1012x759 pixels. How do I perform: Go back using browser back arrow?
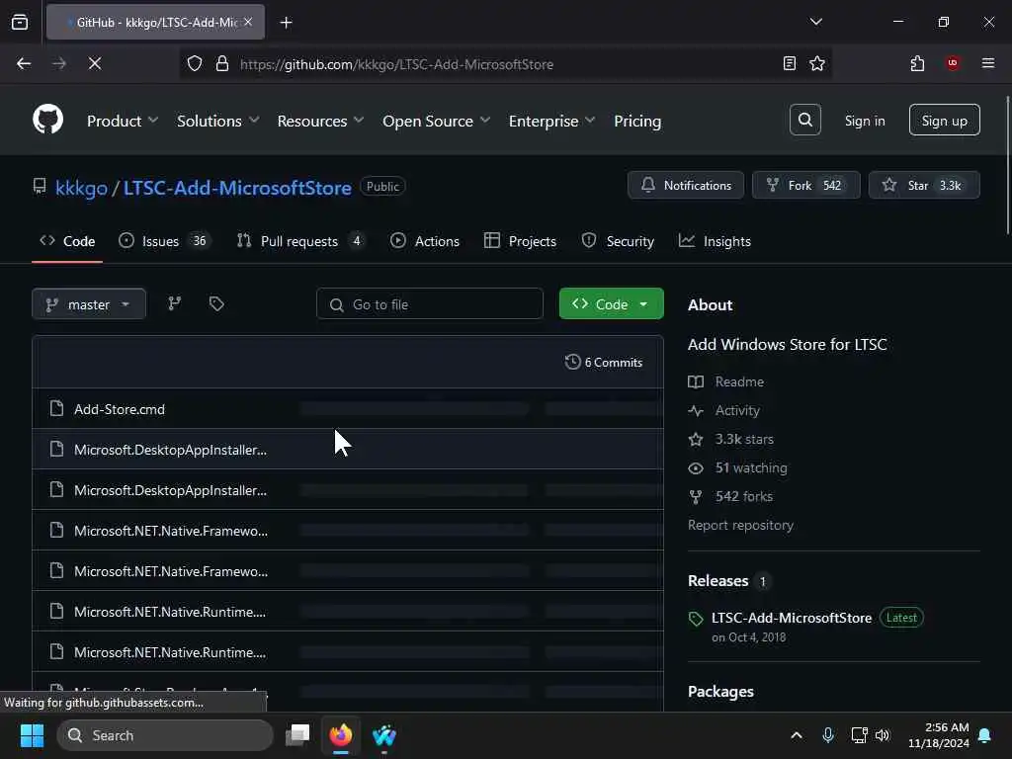pos(24,63)
